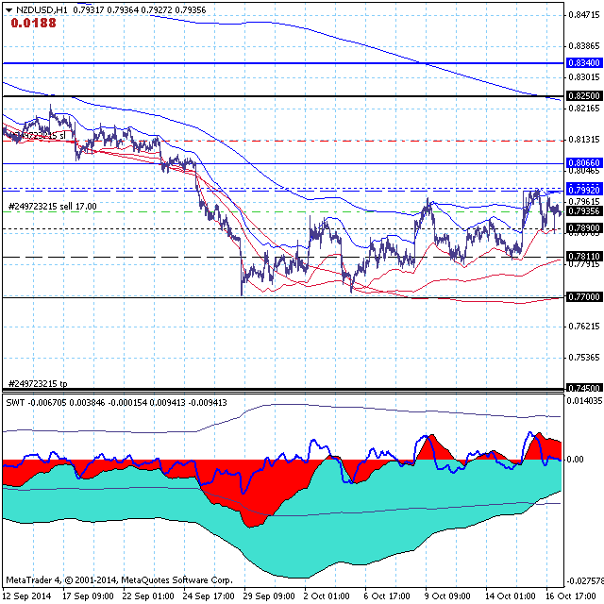The width and height of the screenshot is (604, 604).
Task: Click the triangle beside NZDUSD,H1 title
Action: 8,10
